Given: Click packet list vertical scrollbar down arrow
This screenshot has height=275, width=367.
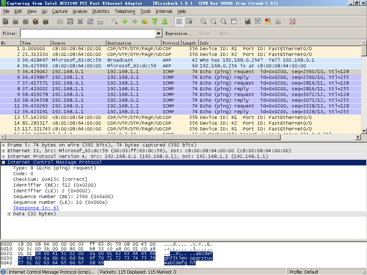Looking at the screenshot, I should pos(364,131).
